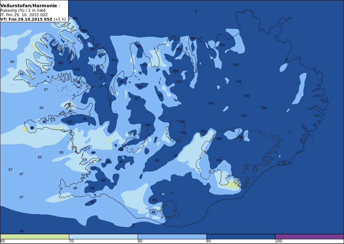Click the pale blue 70–80 legend band
Viewport: 344px width, 244px height.
tap(103, 236)
